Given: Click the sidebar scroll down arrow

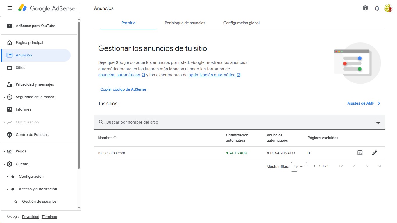Looking at the screenshot, I should 79,207.
